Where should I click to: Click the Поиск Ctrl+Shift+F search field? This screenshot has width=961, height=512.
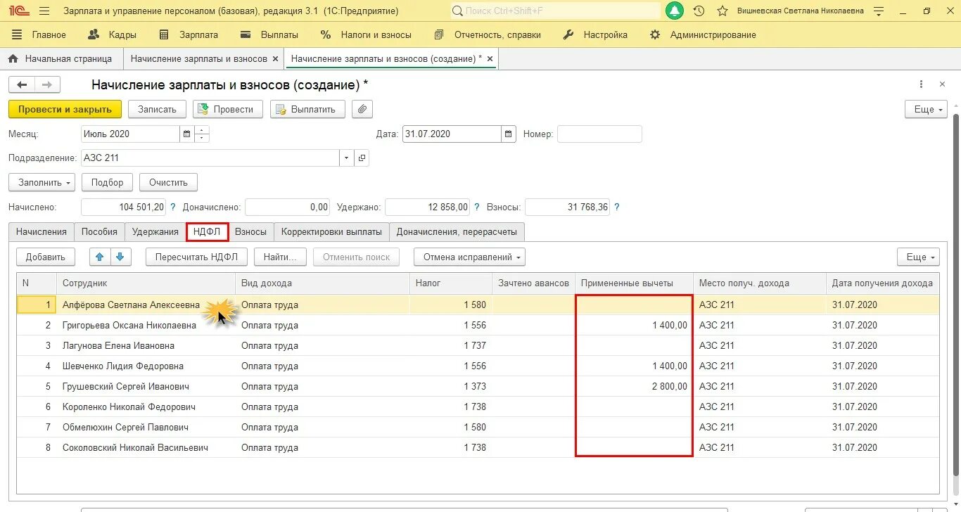(554, 11)
